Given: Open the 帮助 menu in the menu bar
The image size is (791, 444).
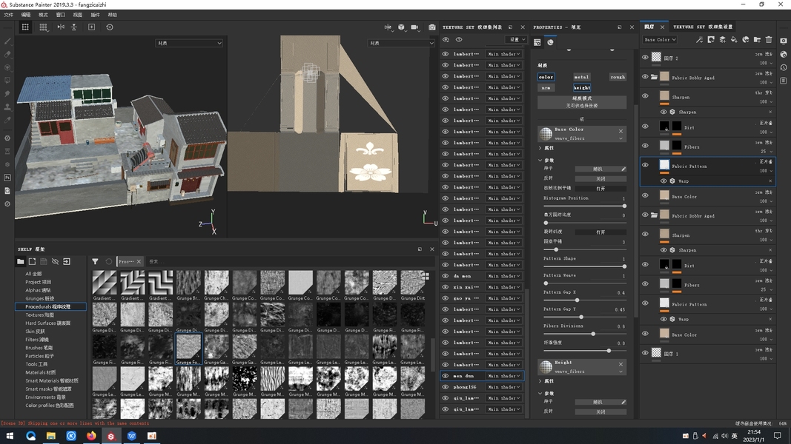Looking at the screenshot, I should point(113,15).
